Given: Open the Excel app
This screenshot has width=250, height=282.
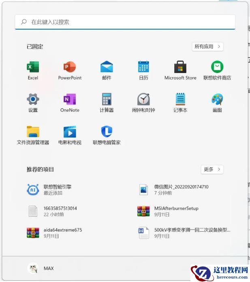Looking at the screenshot, I should [x=33, y=71].
